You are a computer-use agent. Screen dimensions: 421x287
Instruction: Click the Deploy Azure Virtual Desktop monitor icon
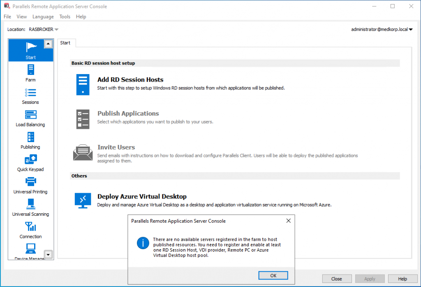(83, 201)
